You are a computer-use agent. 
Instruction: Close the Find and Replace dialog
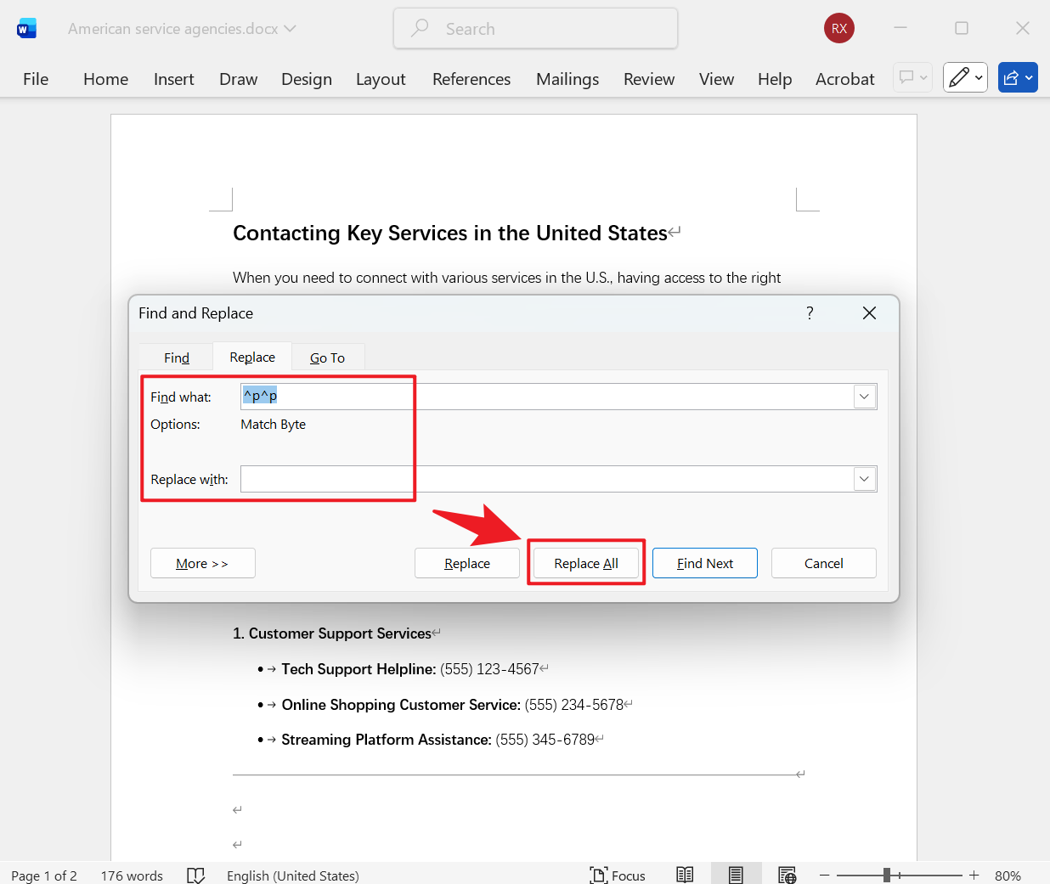(x=869, y=313)
